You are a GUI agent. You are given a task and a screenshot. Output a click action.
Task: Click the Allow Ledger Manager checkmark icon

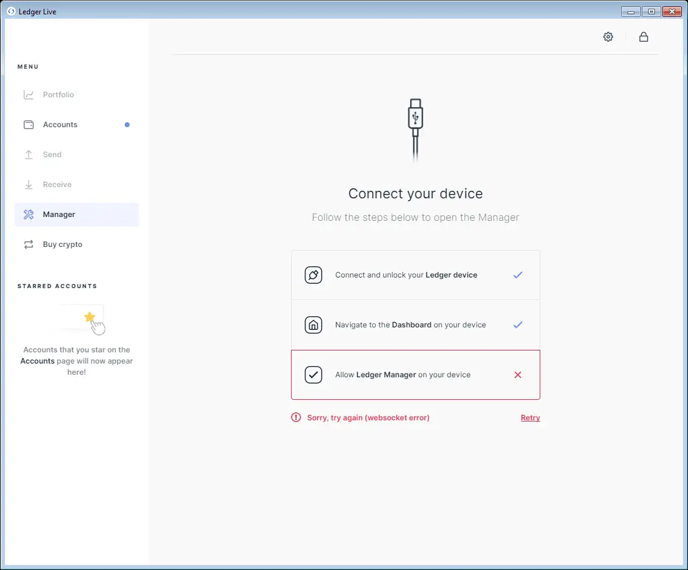(x=313, y=375)
